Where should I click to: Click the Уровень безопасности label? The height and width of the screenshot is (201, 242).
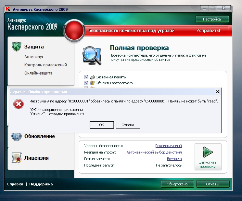(x=103, y=146)
